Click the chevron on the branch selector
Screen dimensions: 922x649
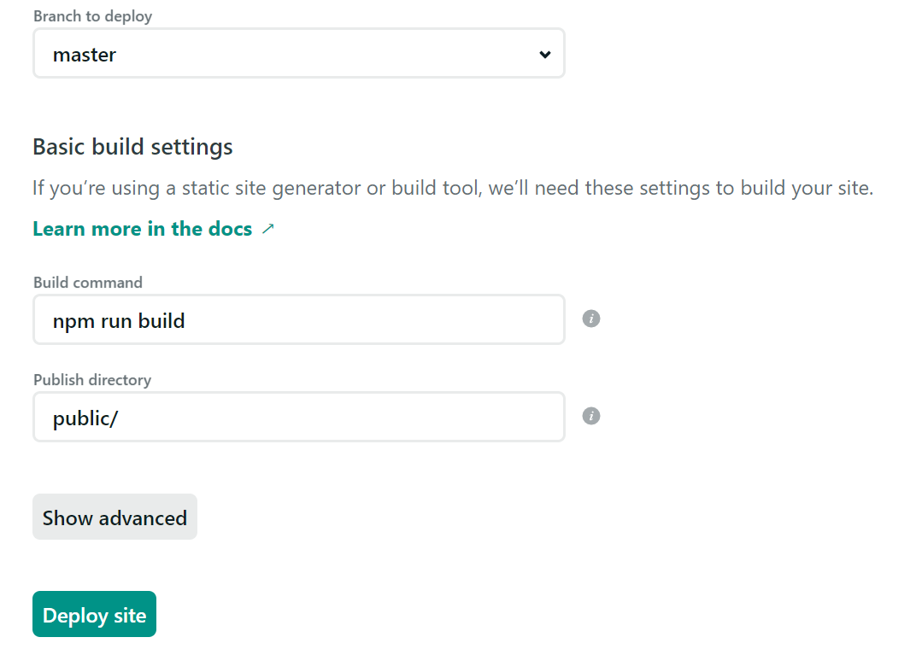pyautogui.click(x=544, y=54)
